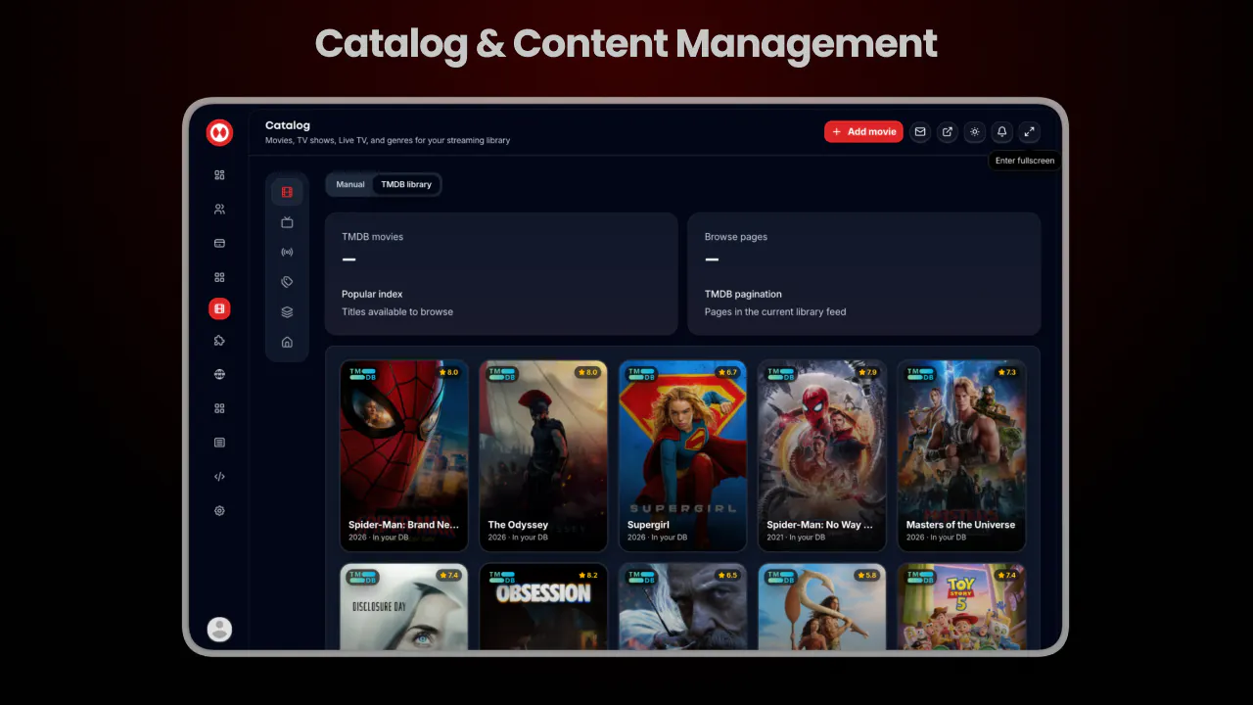This screenshot has height=705, width=1253.
Task: Open the Spider-Man: Brand New Day poster card
Action: pos(404,455)
